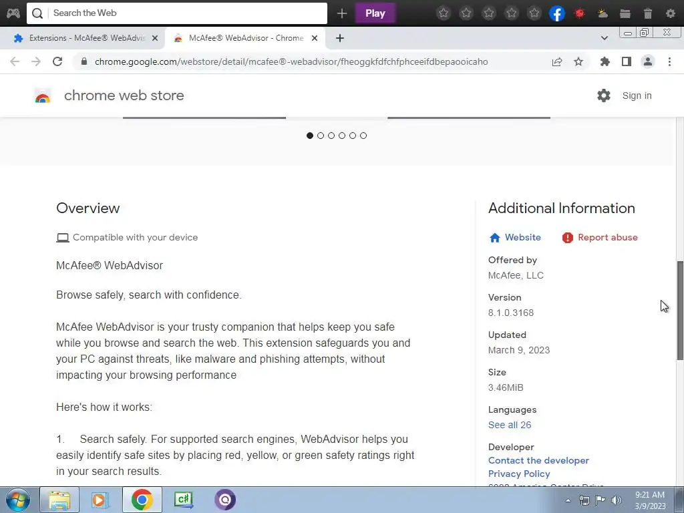Image resolution: width=684 pixels, height=513 pixels.
Task: Show hidden system tray icons
Action: 568,500
